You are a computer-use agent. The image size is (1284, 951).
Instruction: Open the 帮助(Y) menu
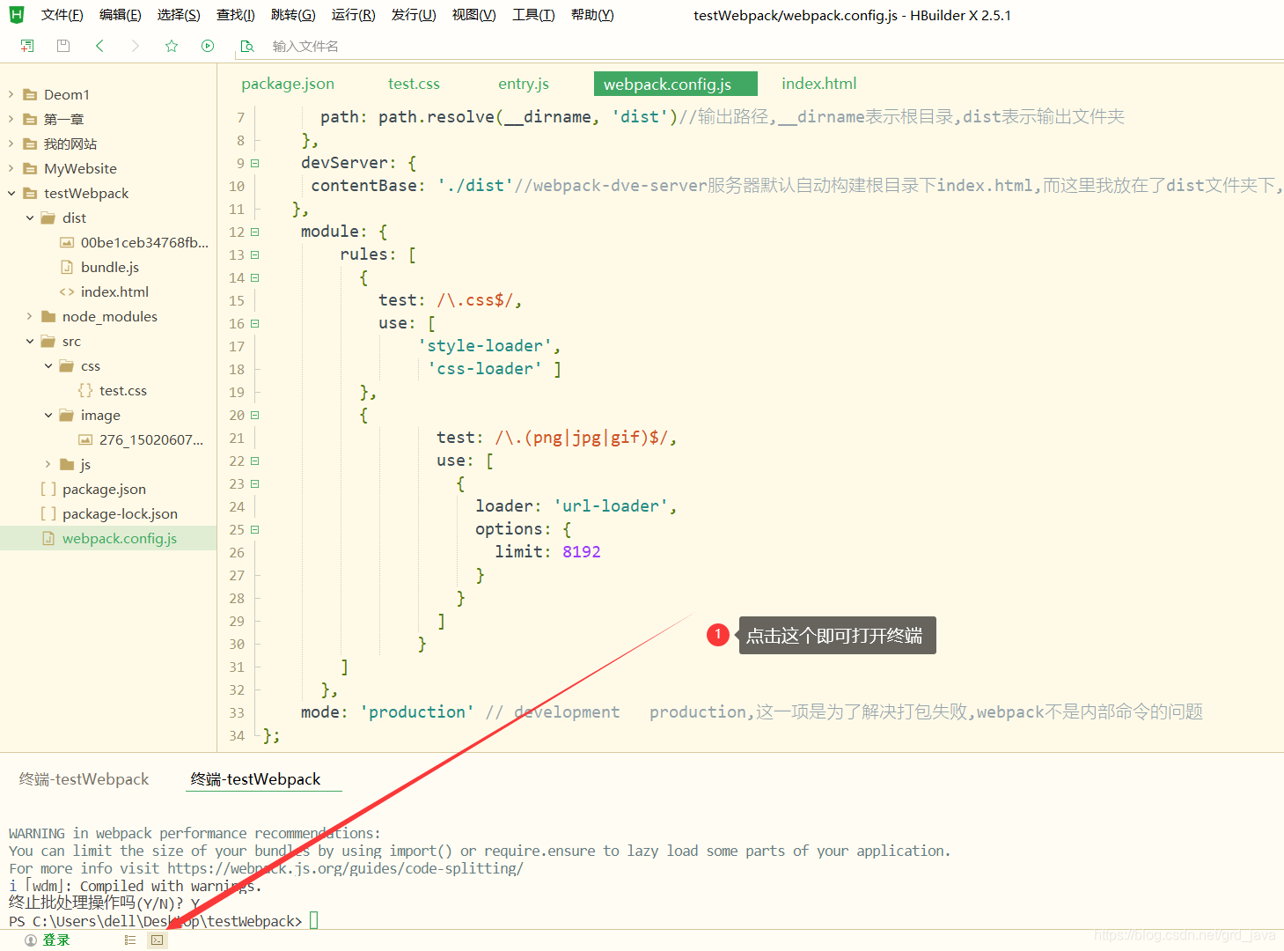(592, 15)
